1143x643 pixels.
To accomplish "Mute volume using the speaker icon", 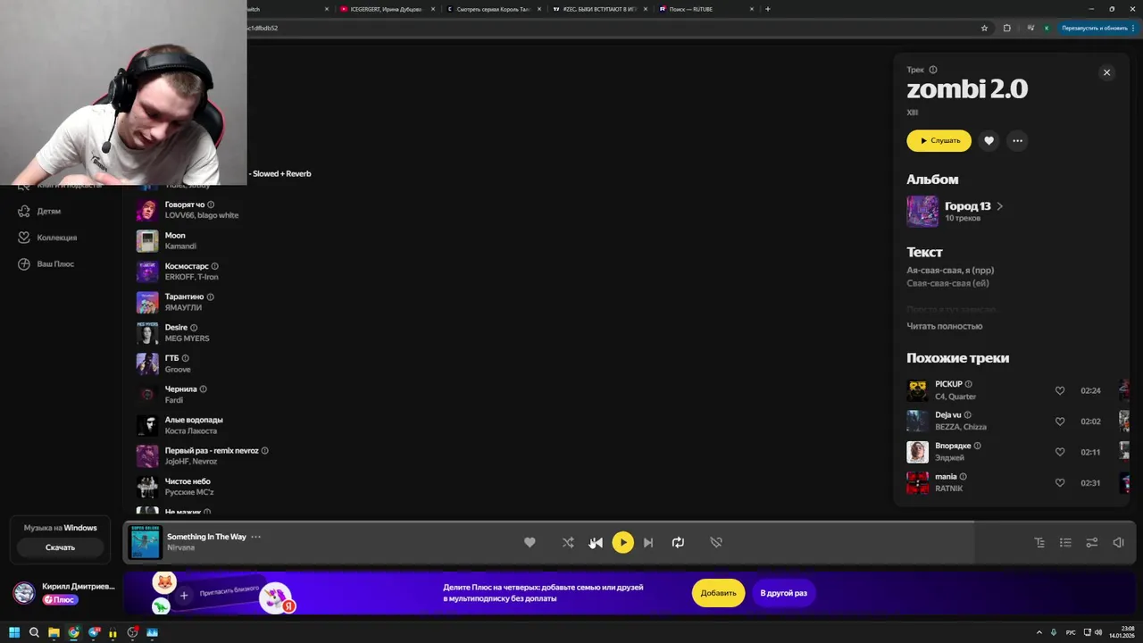I will (x=1118, y=542).
